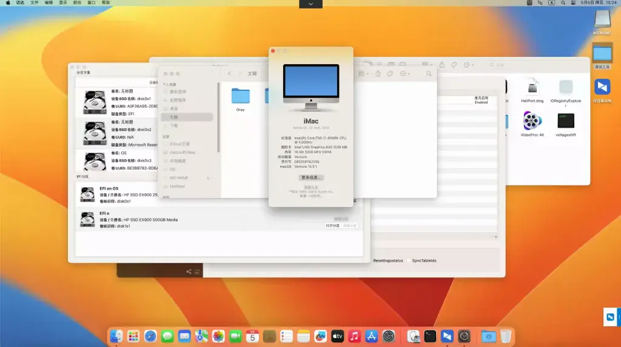Click the 打开分区 button

[x=333, y=225]
